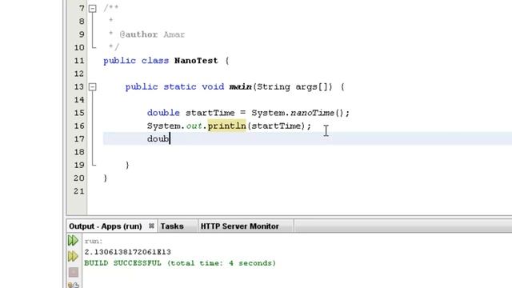Click the class's closing brace on line 20

pyautogui.click(x=106, y=178)
